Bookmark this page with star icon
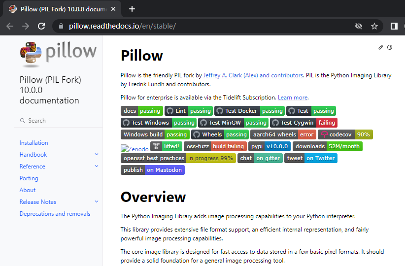This screenshot has width=405, height=266. pyautogui.click(x=374, y=26)
